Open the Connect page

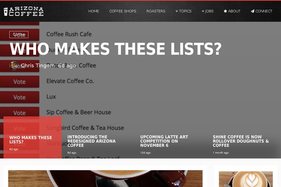(x=261, y=11)
